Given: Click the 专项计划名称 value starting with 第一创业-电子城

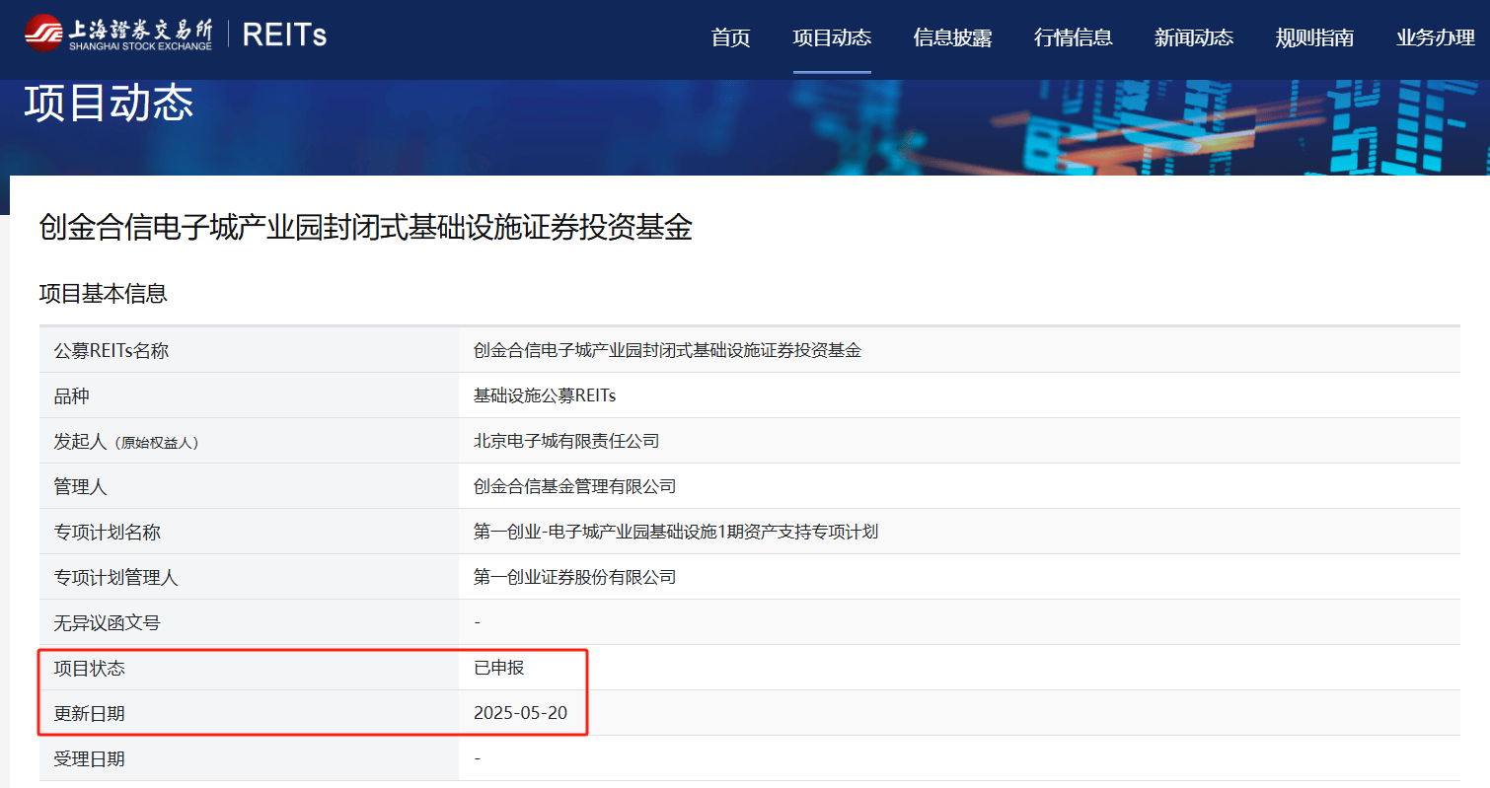Looking at the screenshot, I should click(675, 532).
